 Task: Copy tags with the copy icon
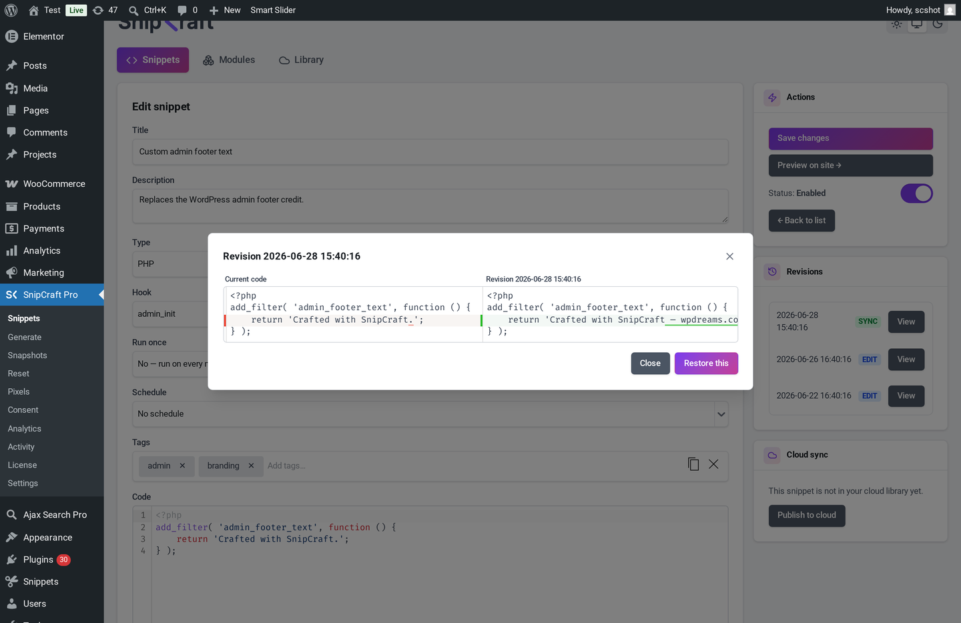click(693, 464)
